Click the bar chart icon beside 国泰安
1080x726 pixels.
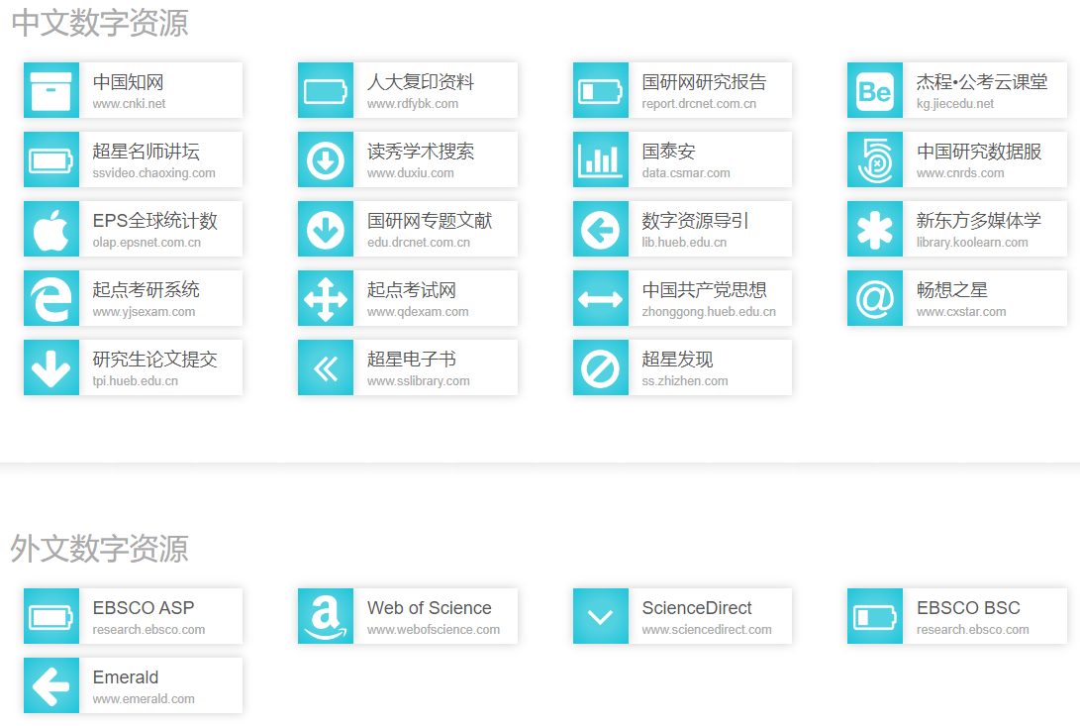601,159
